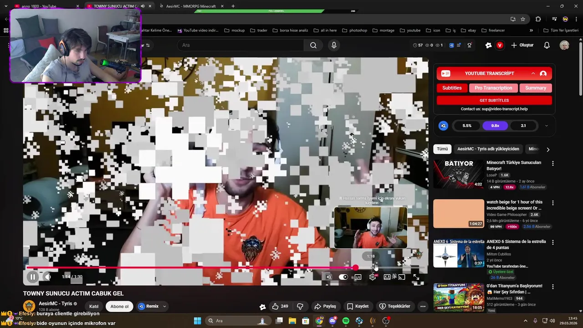This screenshot has width=583, height=328.
Task: Send a tip via the Teşekkürler button
Action: pos(395,306)
